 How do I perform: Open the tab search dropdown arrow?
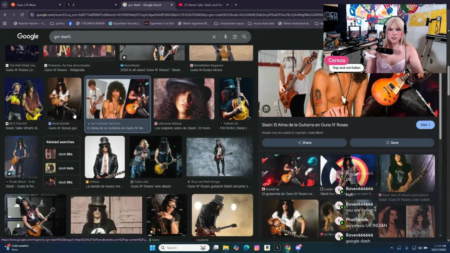(5, 5)
